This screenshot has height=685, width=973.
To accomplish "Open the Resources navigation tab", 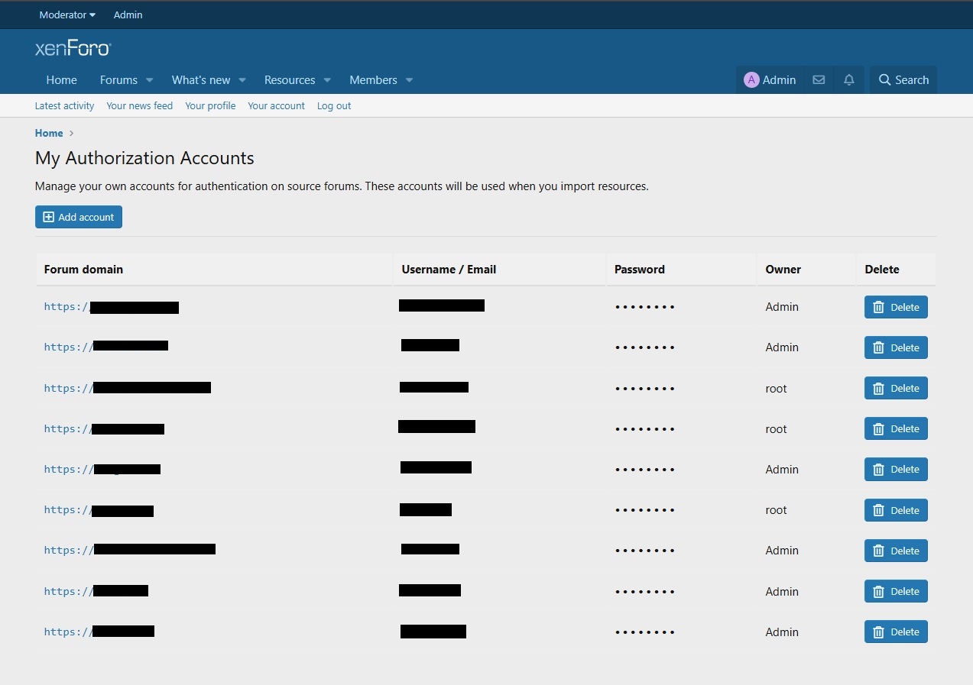I will (290, 80).
